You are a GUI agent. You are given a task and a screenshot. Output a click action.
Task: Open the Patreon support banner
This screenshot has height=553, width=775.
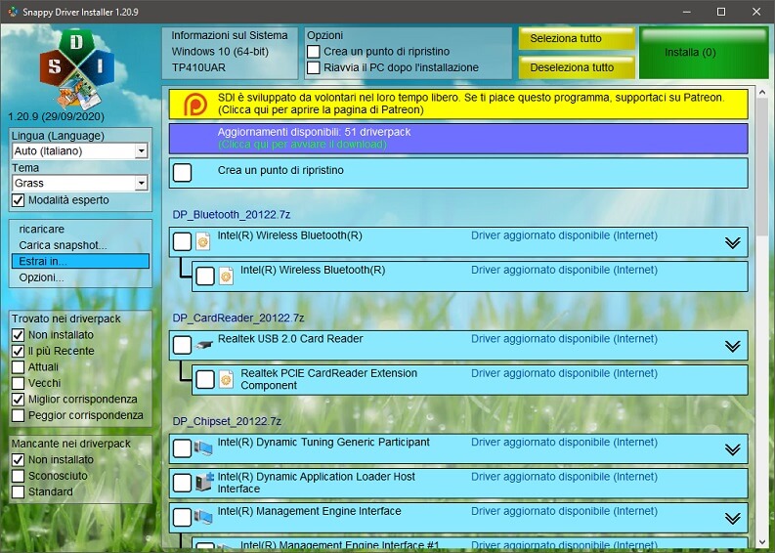(458, 104)
